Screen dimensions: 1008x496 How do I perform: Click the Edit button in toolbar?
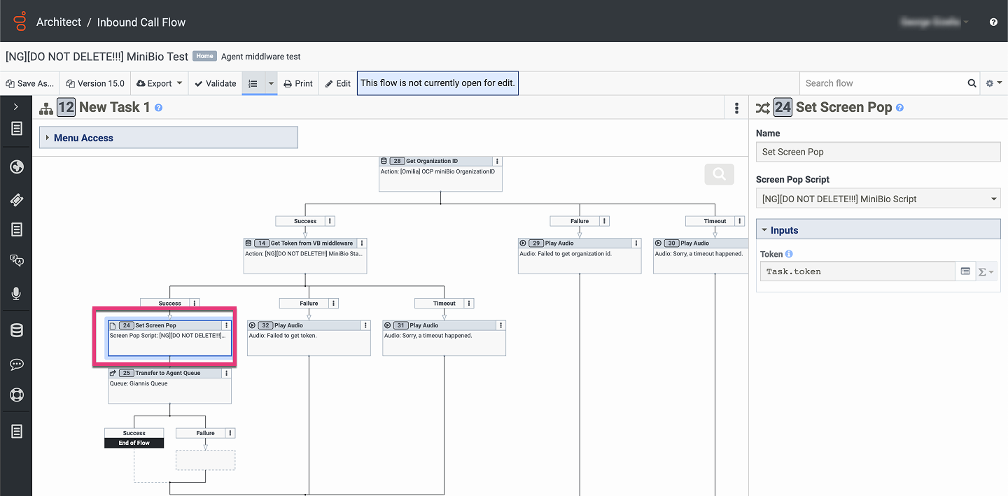point(337,83)
